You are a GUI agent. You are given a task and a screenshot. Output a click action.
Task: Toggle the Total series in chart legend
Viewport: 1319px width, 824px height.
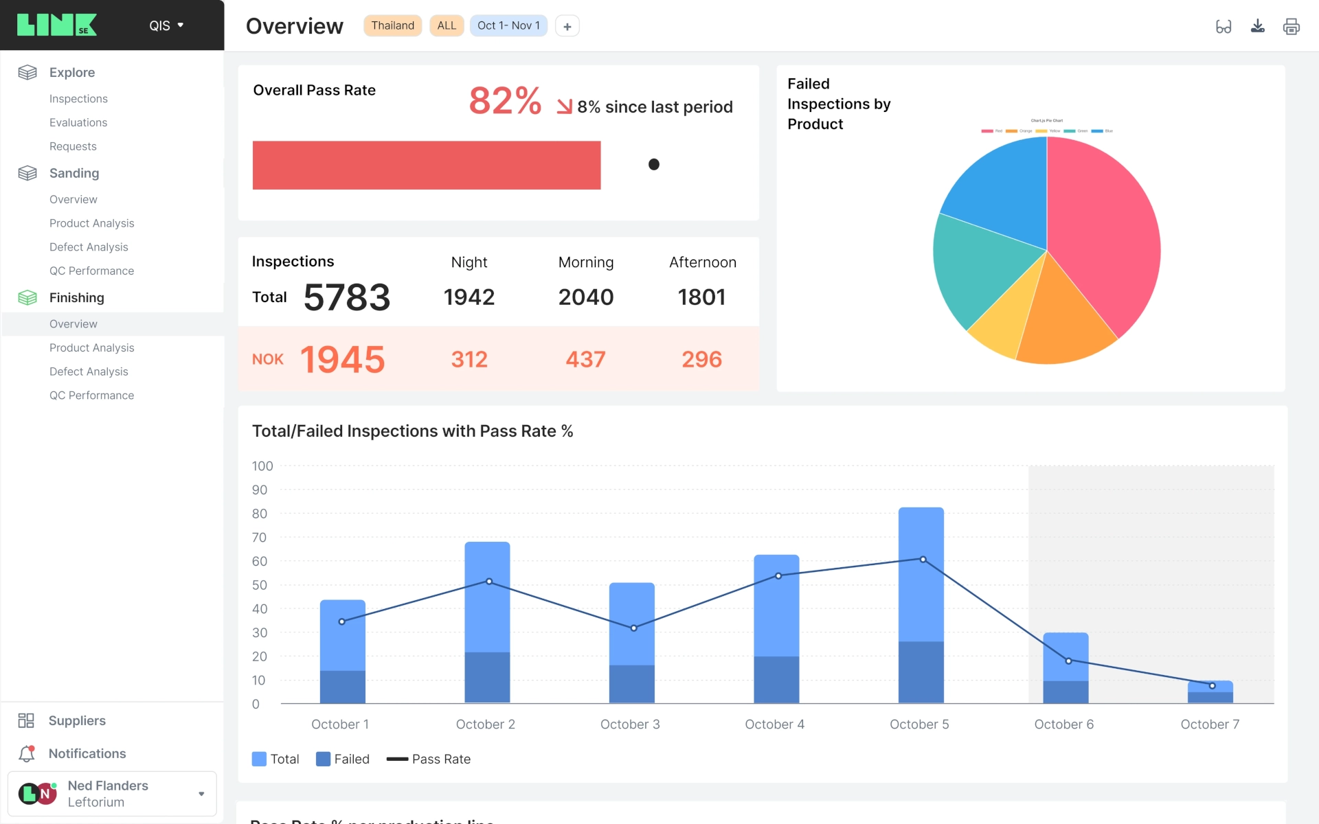tap(275, 759)
